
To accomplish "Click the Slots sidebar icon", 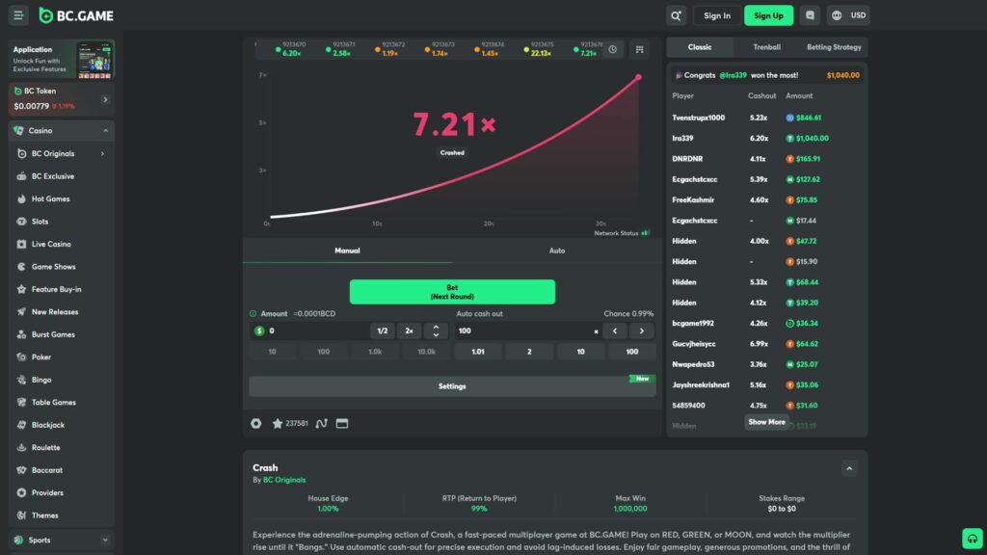I will point(21,222).
